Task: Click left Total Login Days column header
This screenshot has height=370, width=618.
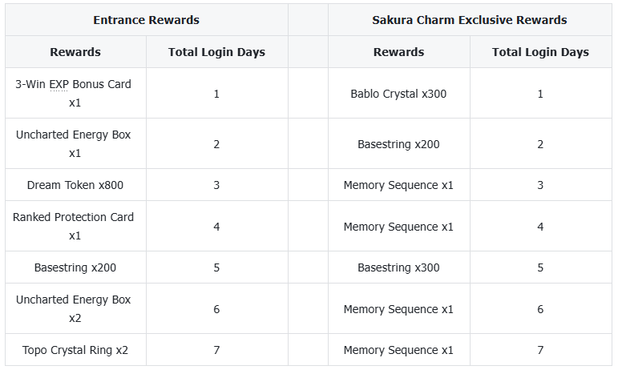Action: 216,52
